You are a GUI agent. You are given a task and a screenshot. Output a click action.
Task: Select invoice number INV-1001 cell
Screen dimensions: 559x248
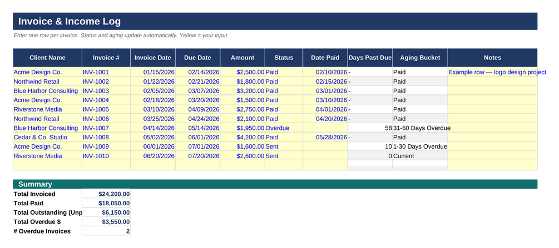pyautogui.click(x=106, y=72)
